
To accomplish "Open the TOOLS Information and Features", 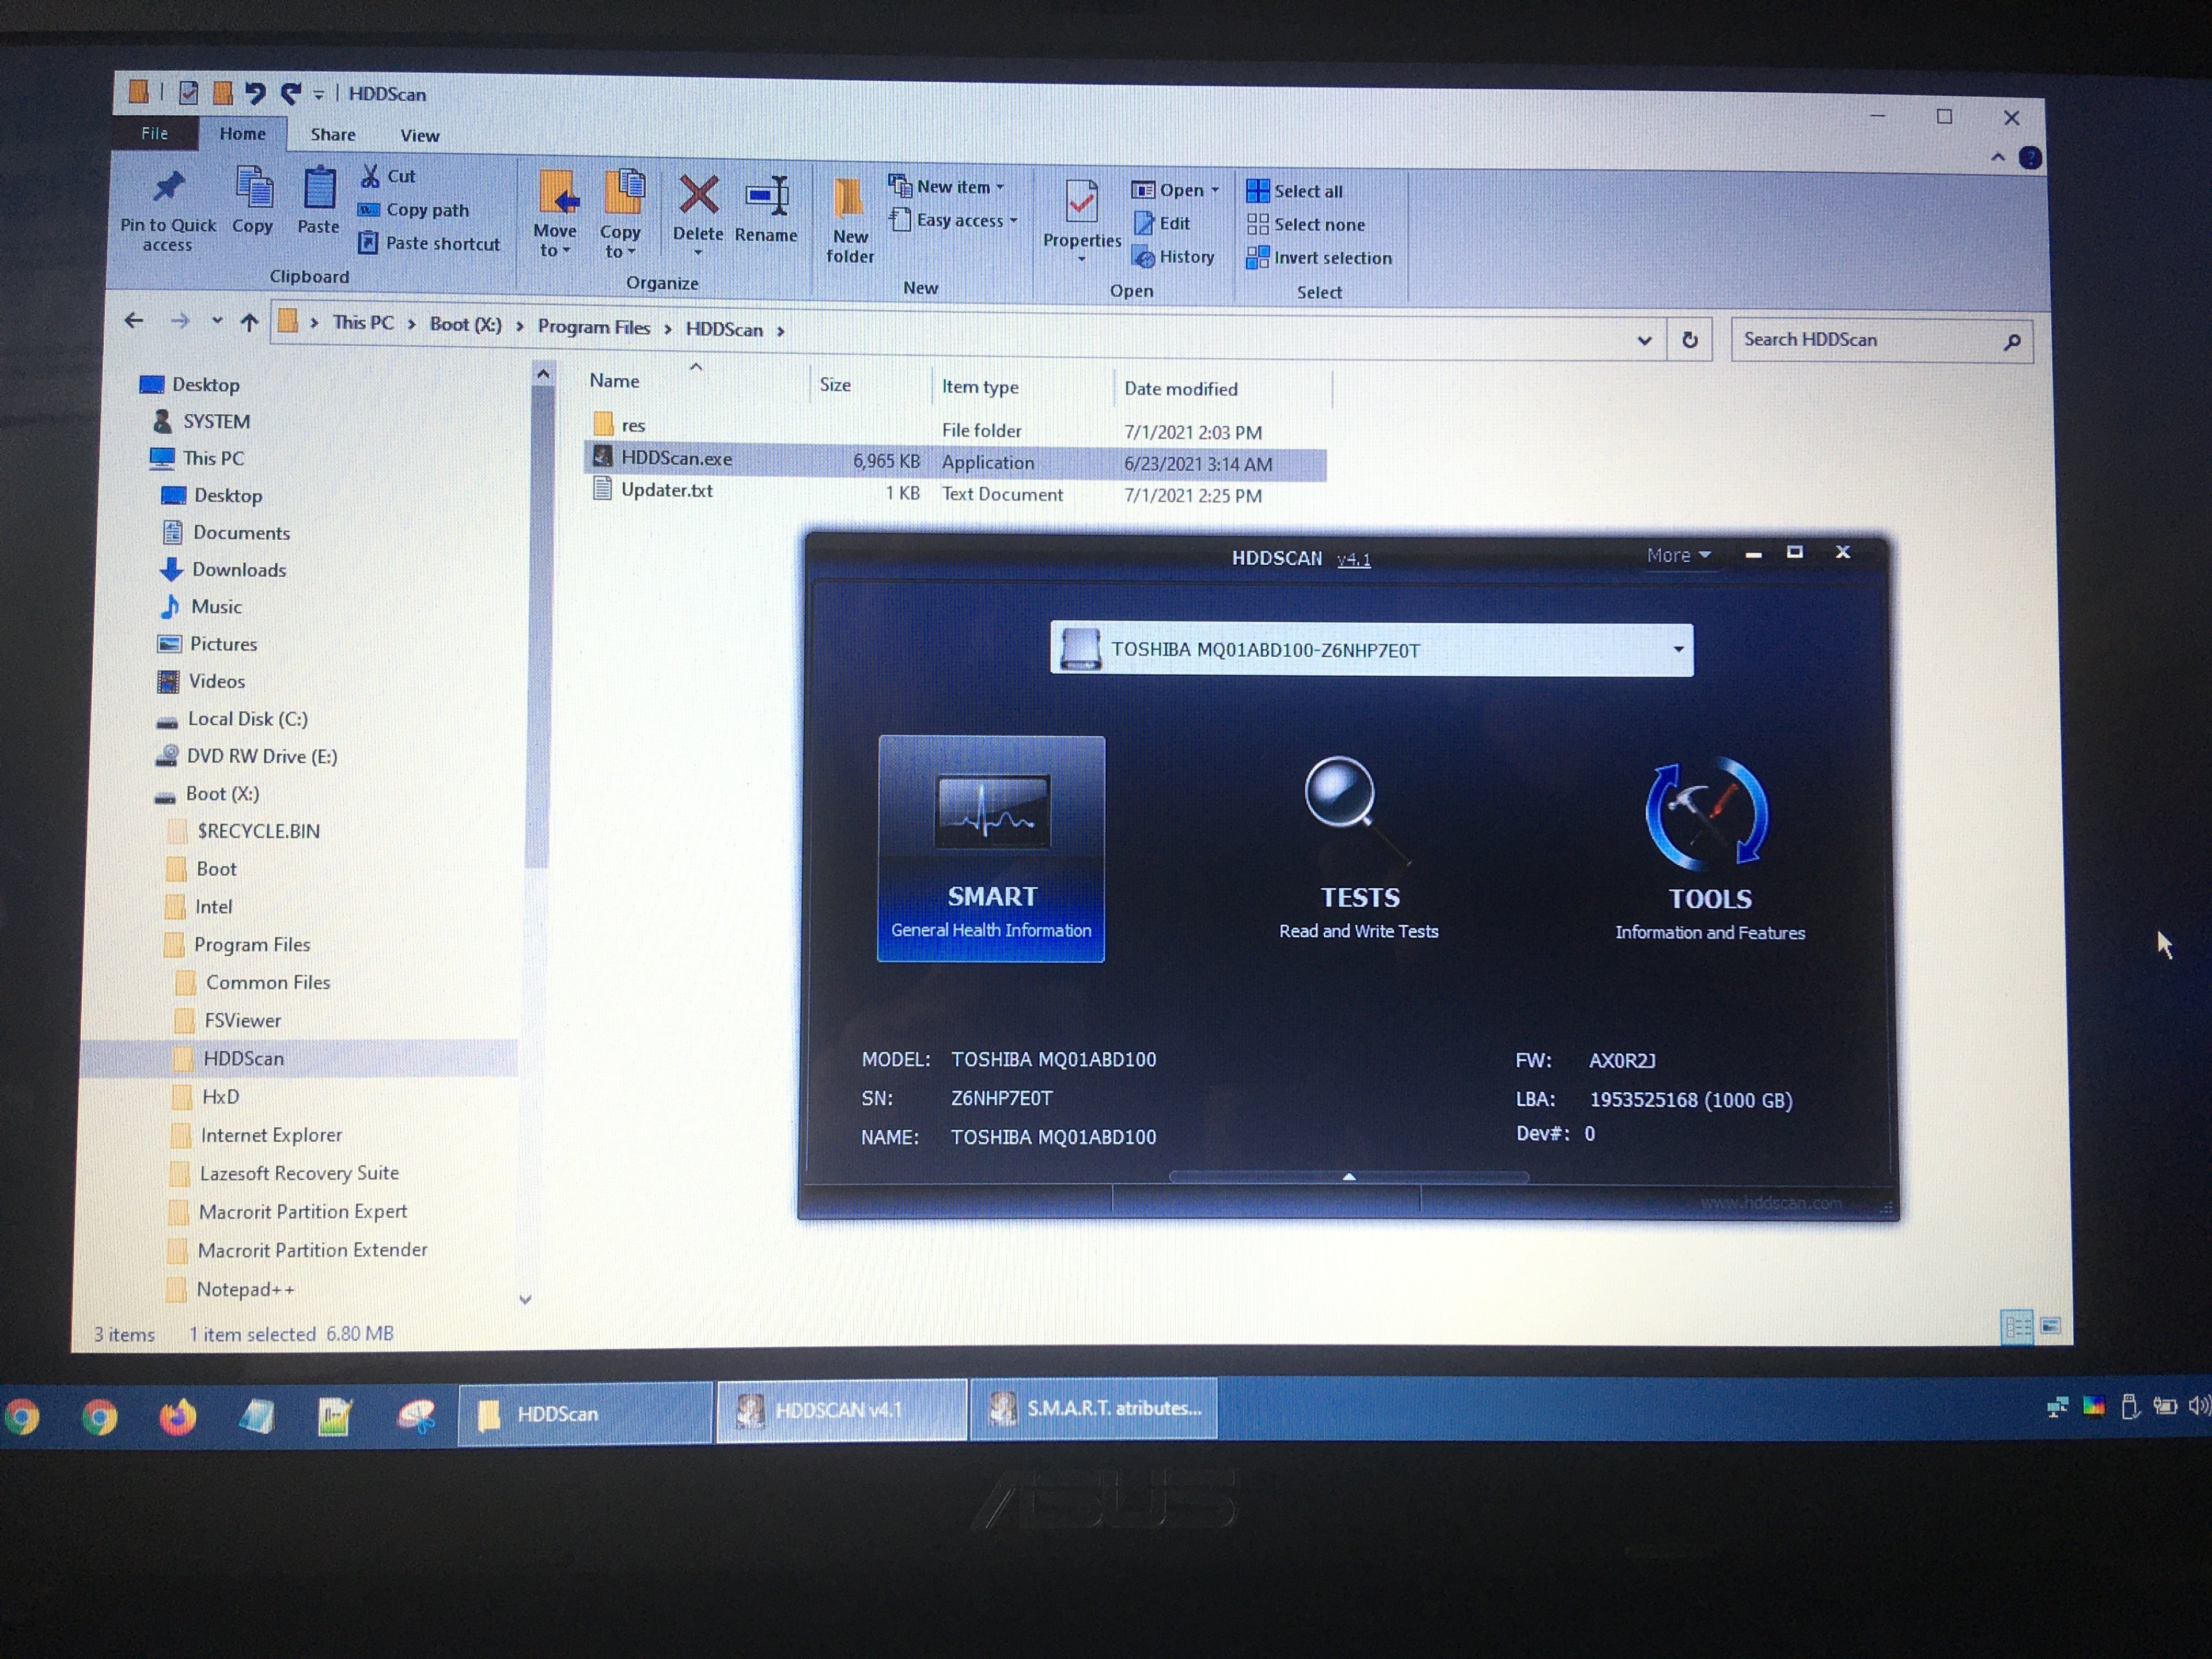I will [x=1709, y=848].
